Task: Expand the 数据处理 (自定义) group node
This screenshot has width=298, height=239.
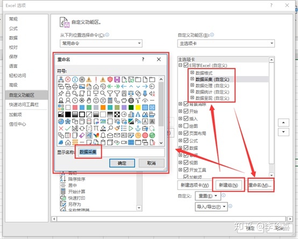Action: click(193, 85)
